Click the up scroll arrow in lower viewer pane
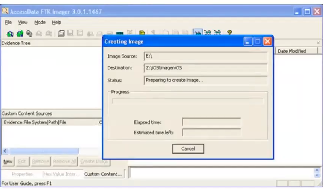 pos(317,170)
